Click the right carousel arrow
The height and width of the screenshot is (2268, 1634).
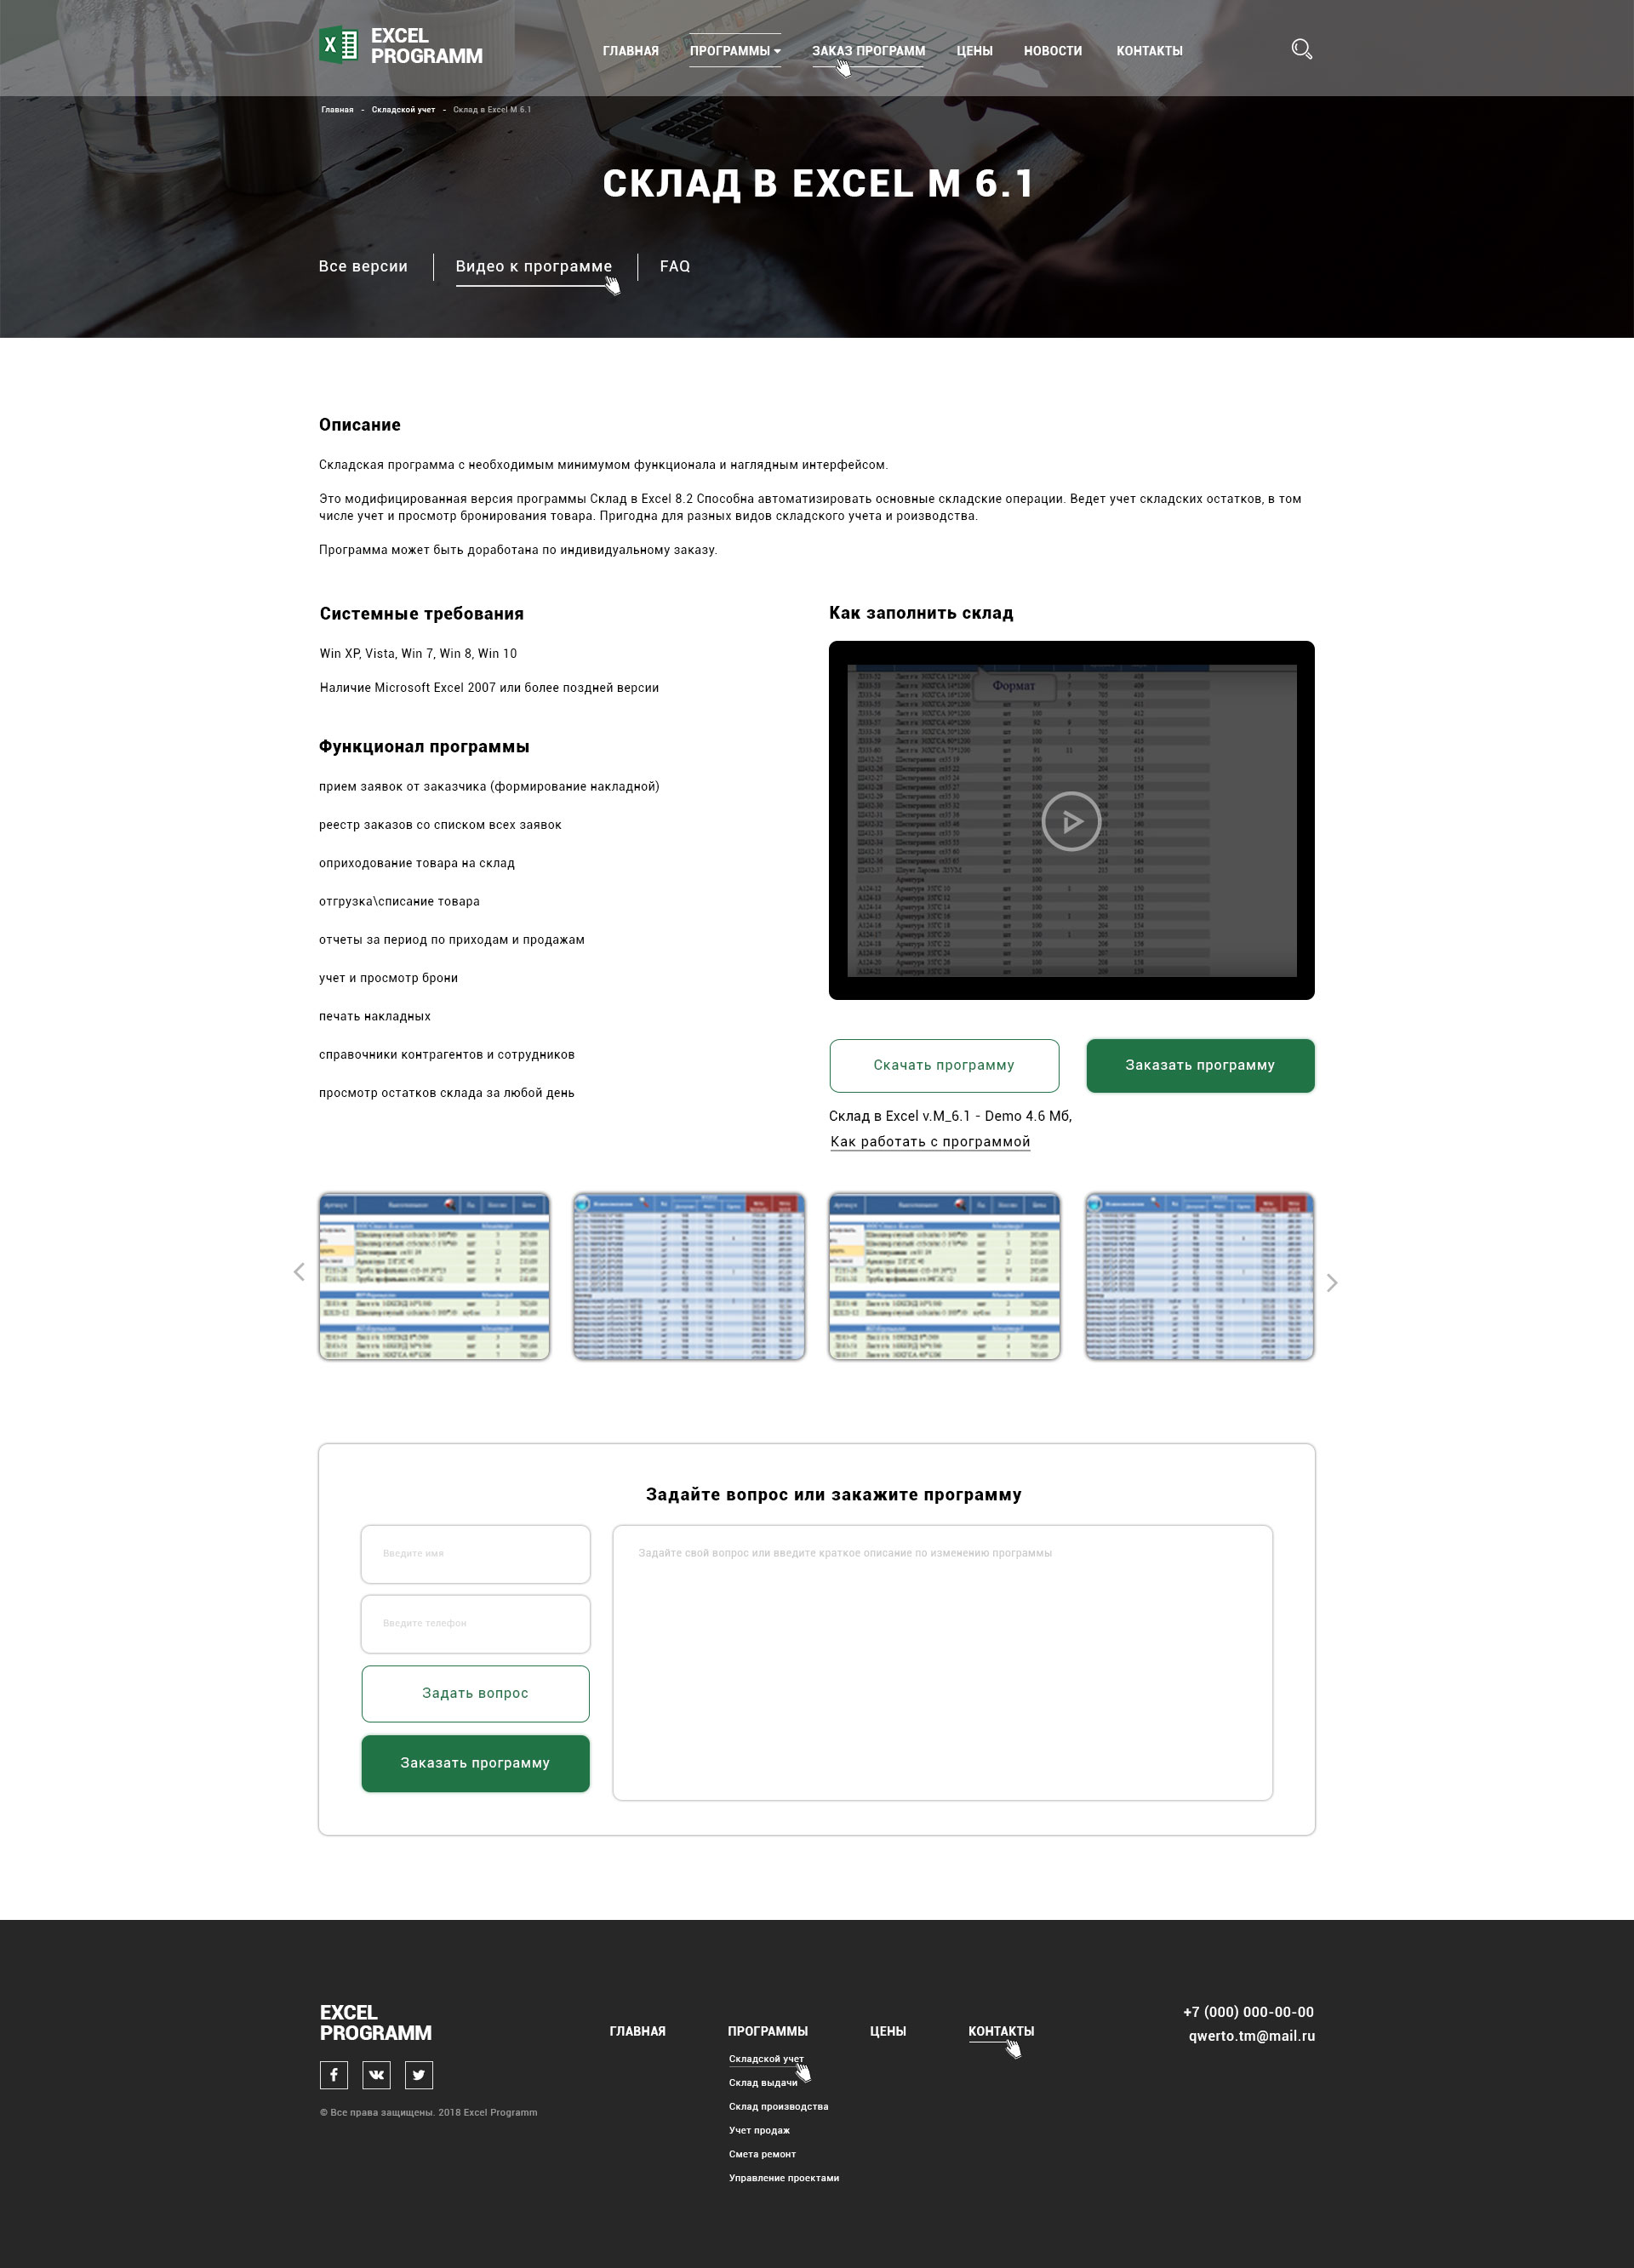point(1331,1283)
